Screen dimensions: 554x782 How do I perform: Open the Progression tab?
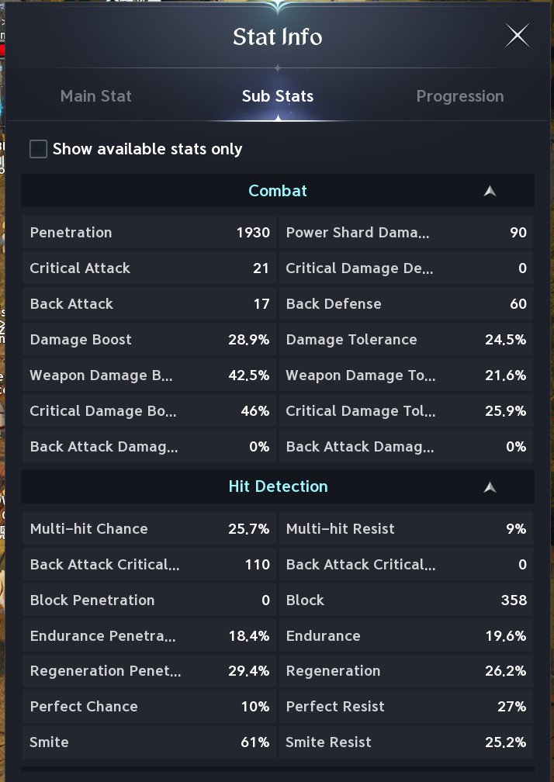click(460, 96)
